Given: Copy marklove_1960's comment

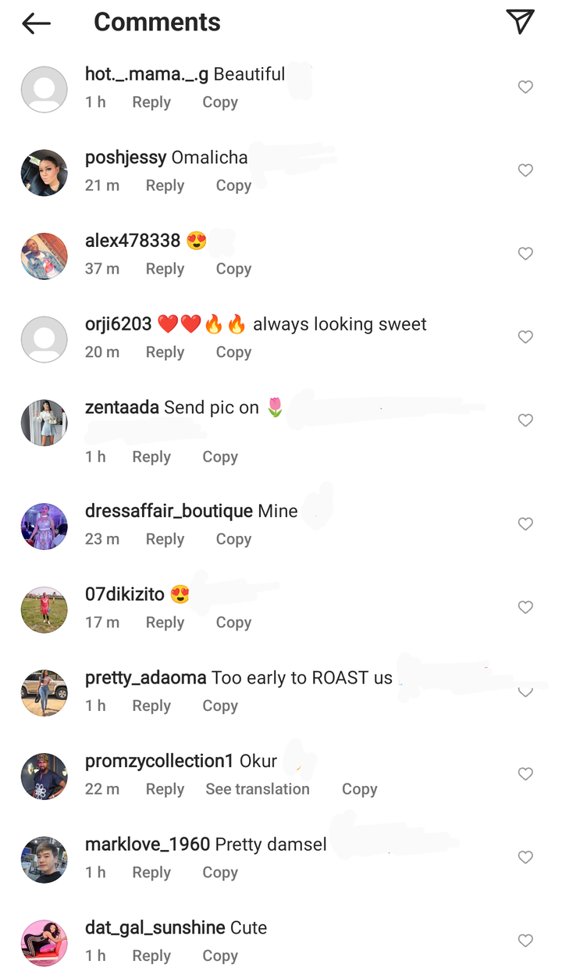Looking at the screenshot, I should tap(220, 873).
